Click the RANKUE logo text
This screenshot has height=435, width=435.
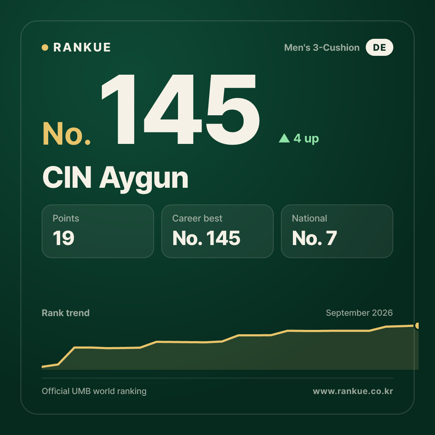coord(82,47)
